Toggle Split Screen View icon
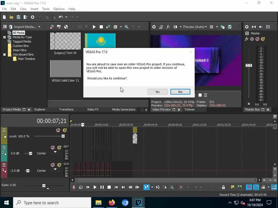This screenshot has width=278, height=208. click(175, 27)
